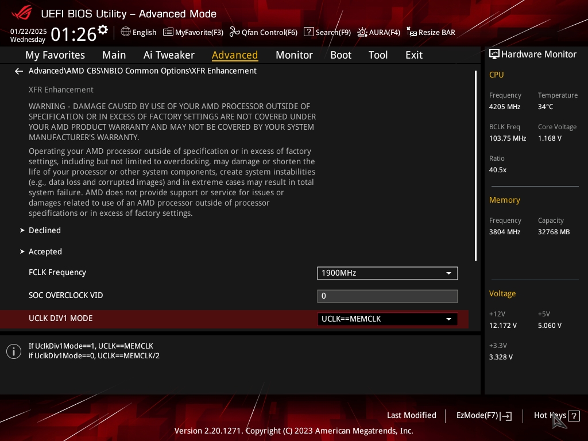This screenshot has width=588, height=441.
Task: Switch to the Main tab
Action: coord(114,55)
